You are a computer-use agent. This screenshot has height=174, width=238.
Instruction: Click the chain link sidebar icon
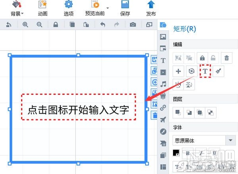(x=163, y=108)
